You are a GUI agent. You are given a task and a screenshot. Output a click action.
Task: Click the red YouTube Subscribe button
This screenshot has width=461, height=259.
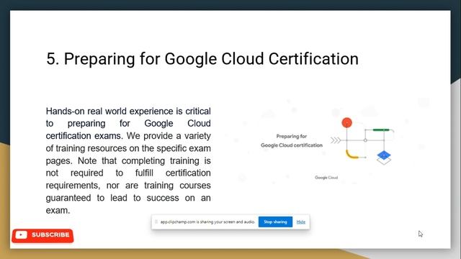[x=42, y=235]
